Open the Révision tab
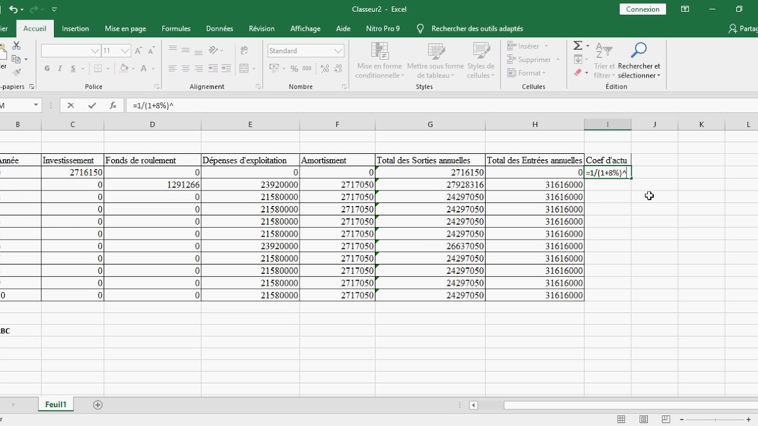 262,28
